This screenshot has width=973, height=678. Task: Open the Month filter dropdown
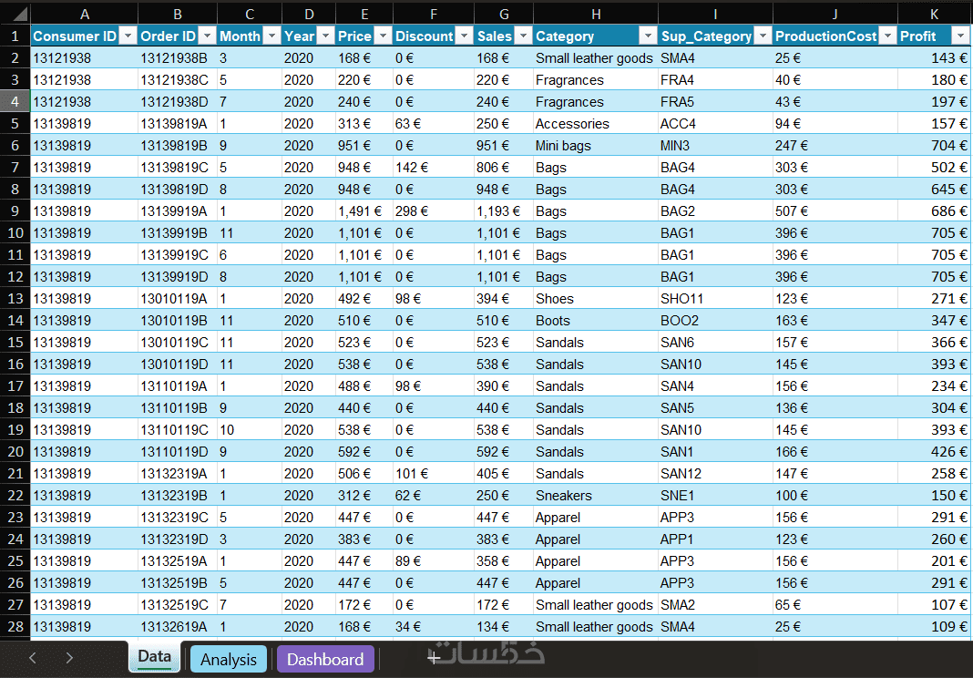pos(271,36)
